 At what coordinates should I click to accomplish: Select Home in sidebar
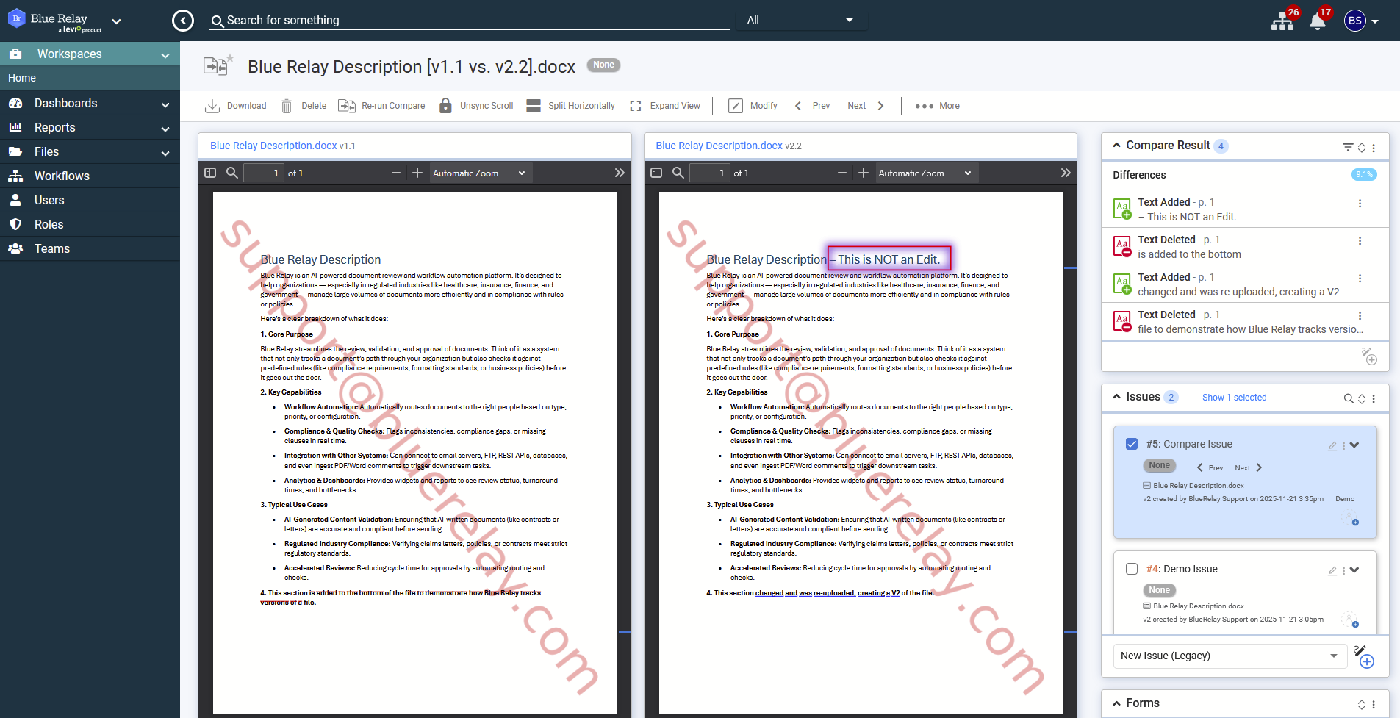[90, 78]
